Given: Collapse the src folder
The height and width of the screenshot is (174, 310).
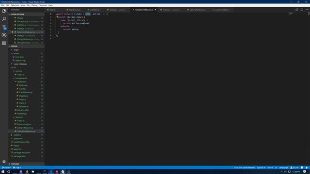Looking at the screenshot, I should pyautogui.click(x=15, y=68).
